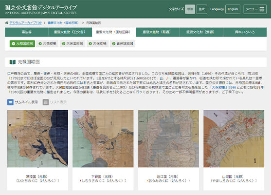This screenshot has height=195, width=271.
Task: Click the arrow icon beside 元禄郷帳
Action: pos(40,44)
